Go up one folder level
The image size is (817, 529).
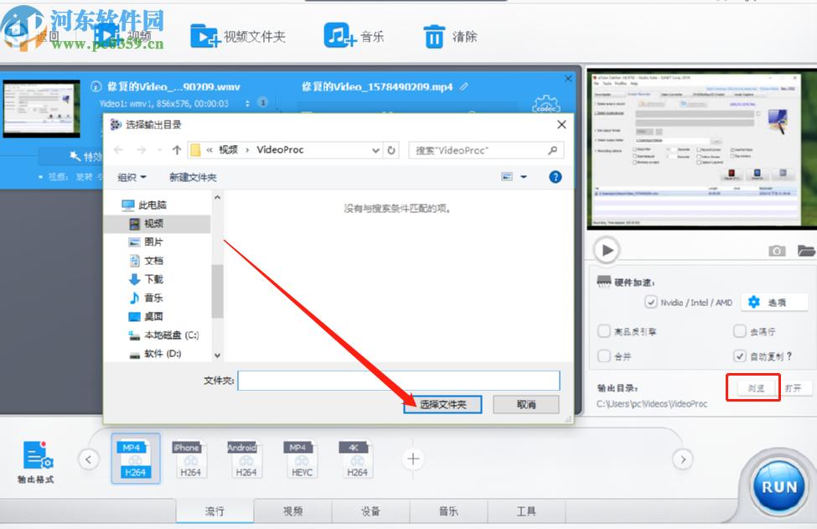tap(177, 150)
